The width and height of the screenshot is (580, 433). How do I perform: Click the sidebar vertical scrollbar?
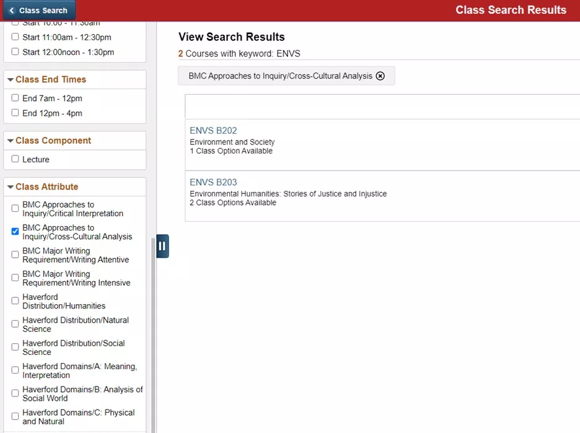tap(153, 335)
